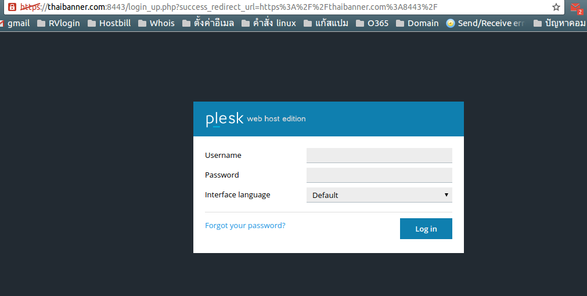Click the URL in the address bar

pyautogui.click(x=232, y=7)
